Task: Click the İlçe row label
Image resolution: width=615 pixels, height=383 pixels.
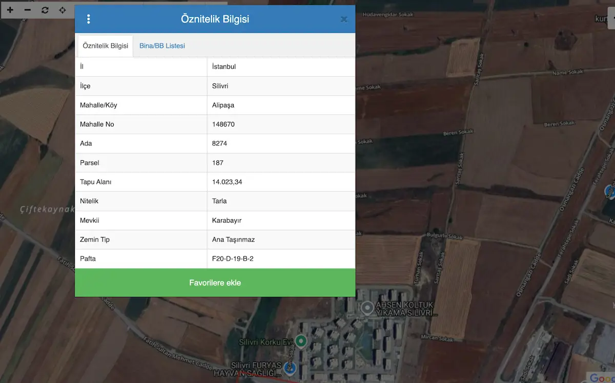Action: pos(85,86)
